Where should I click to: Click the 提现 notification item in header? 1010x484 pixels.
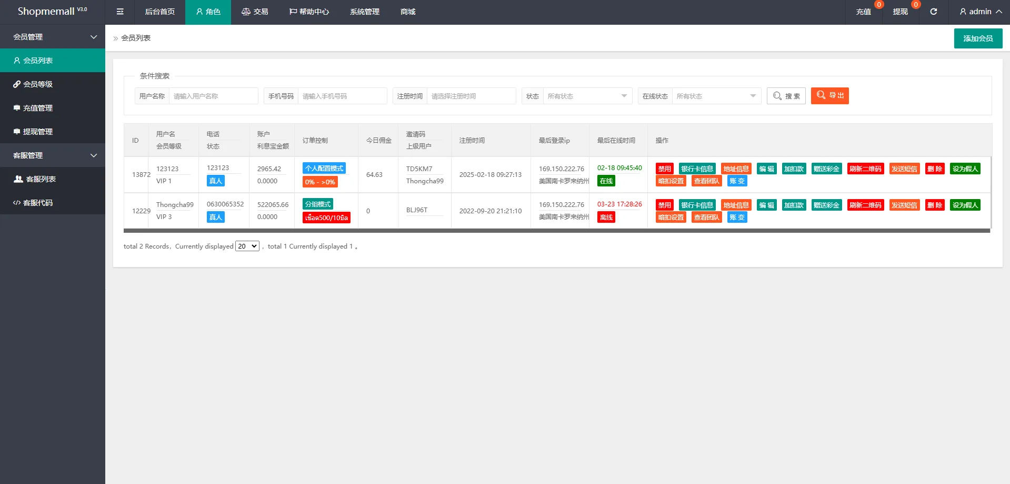coord(901,12)
